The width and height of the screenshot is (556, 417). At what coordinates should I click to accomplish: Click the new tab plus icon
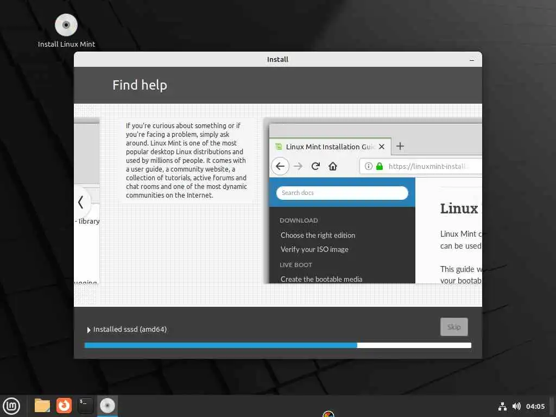click(400, 146)
